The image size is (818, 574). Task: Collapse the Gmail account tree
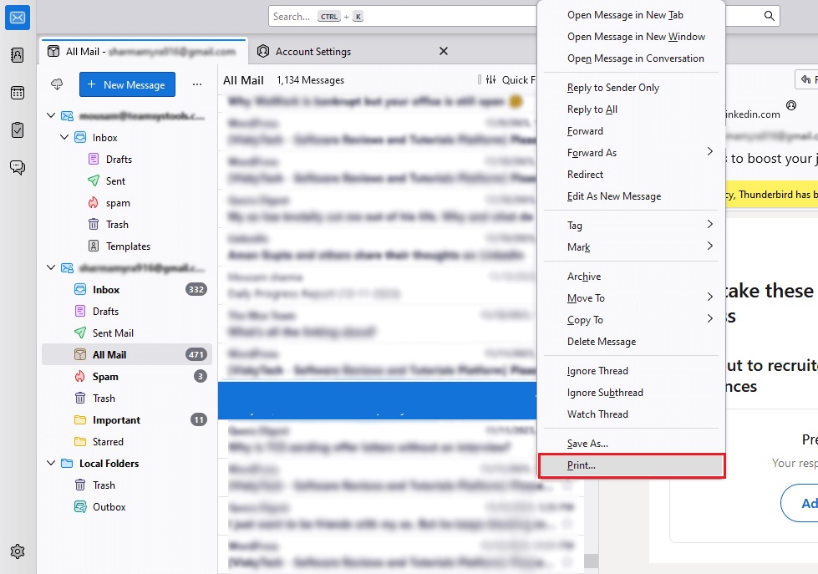click(51, 267)
